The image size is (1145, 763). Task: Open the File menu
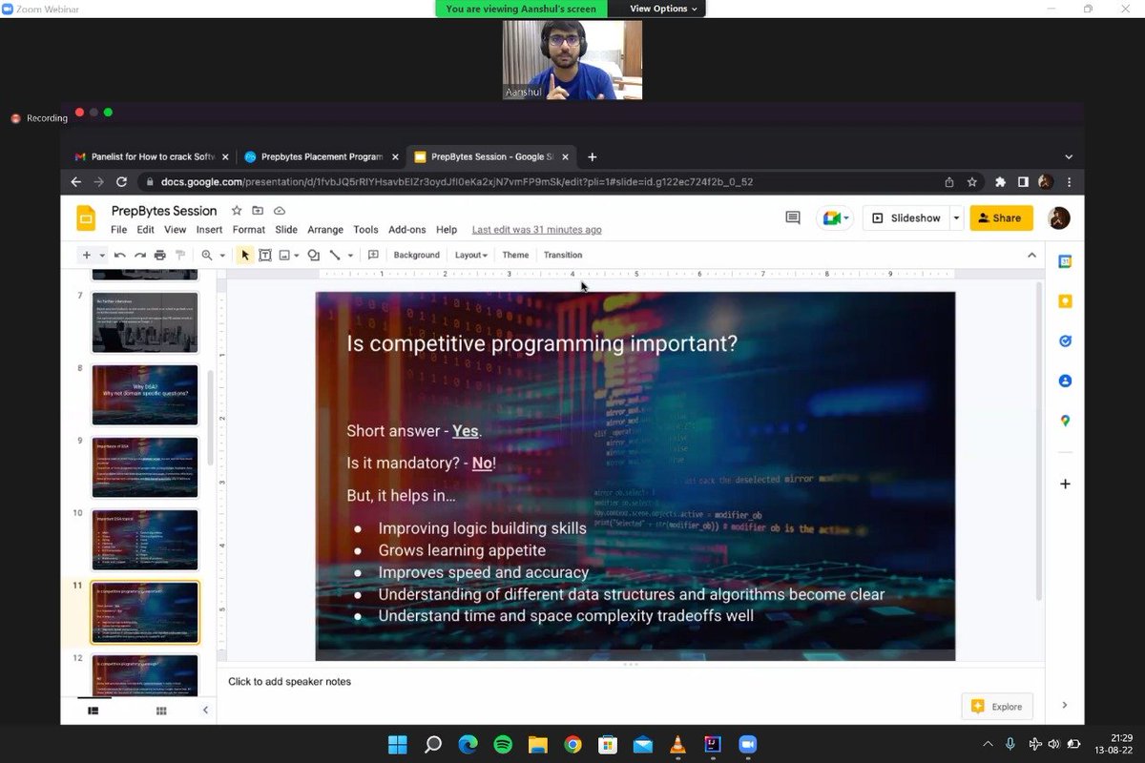point(118,230)
